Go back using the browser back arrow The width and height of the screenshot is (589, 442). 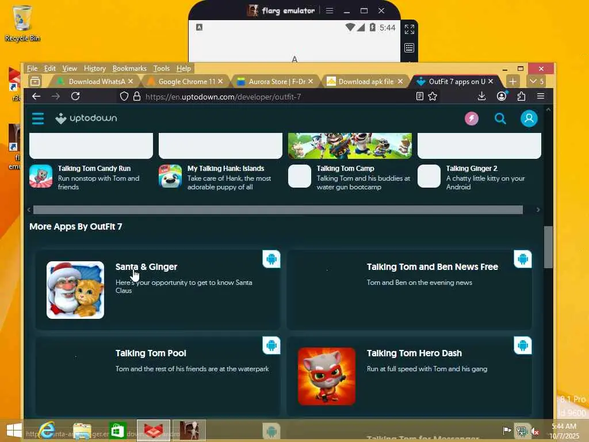pos(36,97)
